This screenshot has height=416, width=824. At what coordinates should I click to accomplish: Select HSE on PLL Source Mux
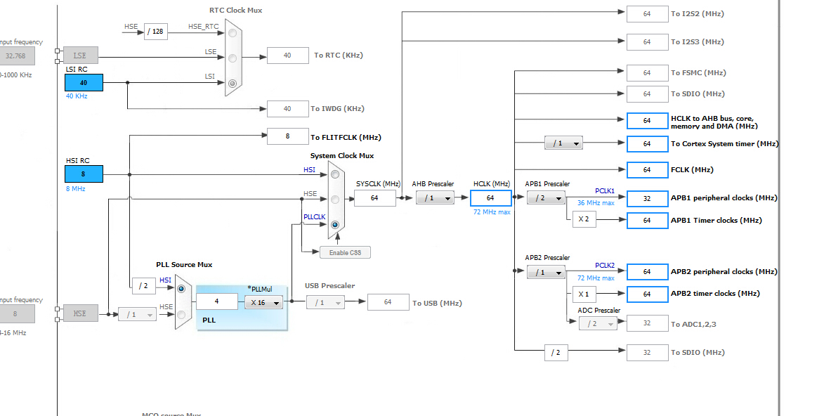pos(181,315)
